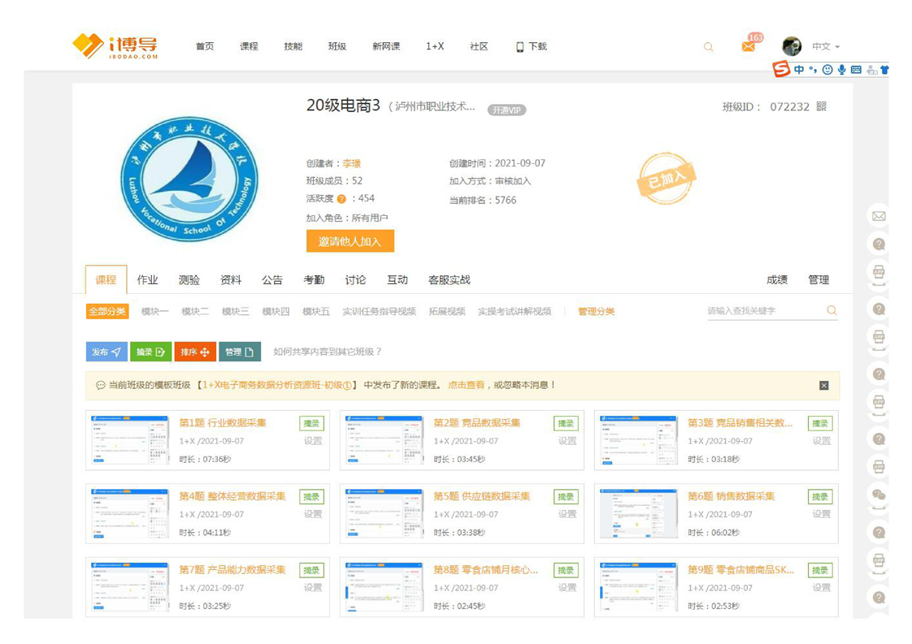Click the WeChat icon in right sidebar
Image resolution: width=912 pixels, height=644 pixels.
(x=879, y=495)
